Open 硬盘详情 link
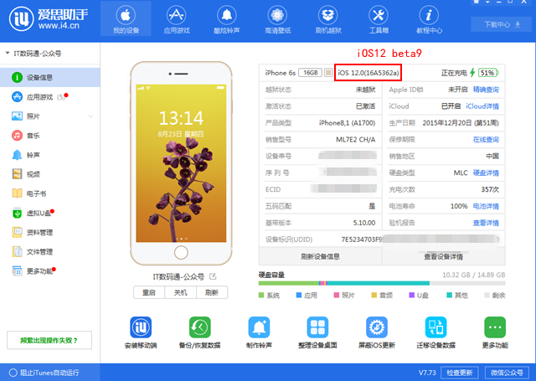The image size is (536, 381). (486, 172)
